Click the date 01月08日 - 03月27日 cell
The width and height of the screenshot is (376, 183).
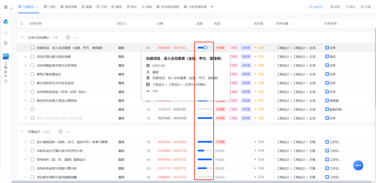(x=172, y=151)
